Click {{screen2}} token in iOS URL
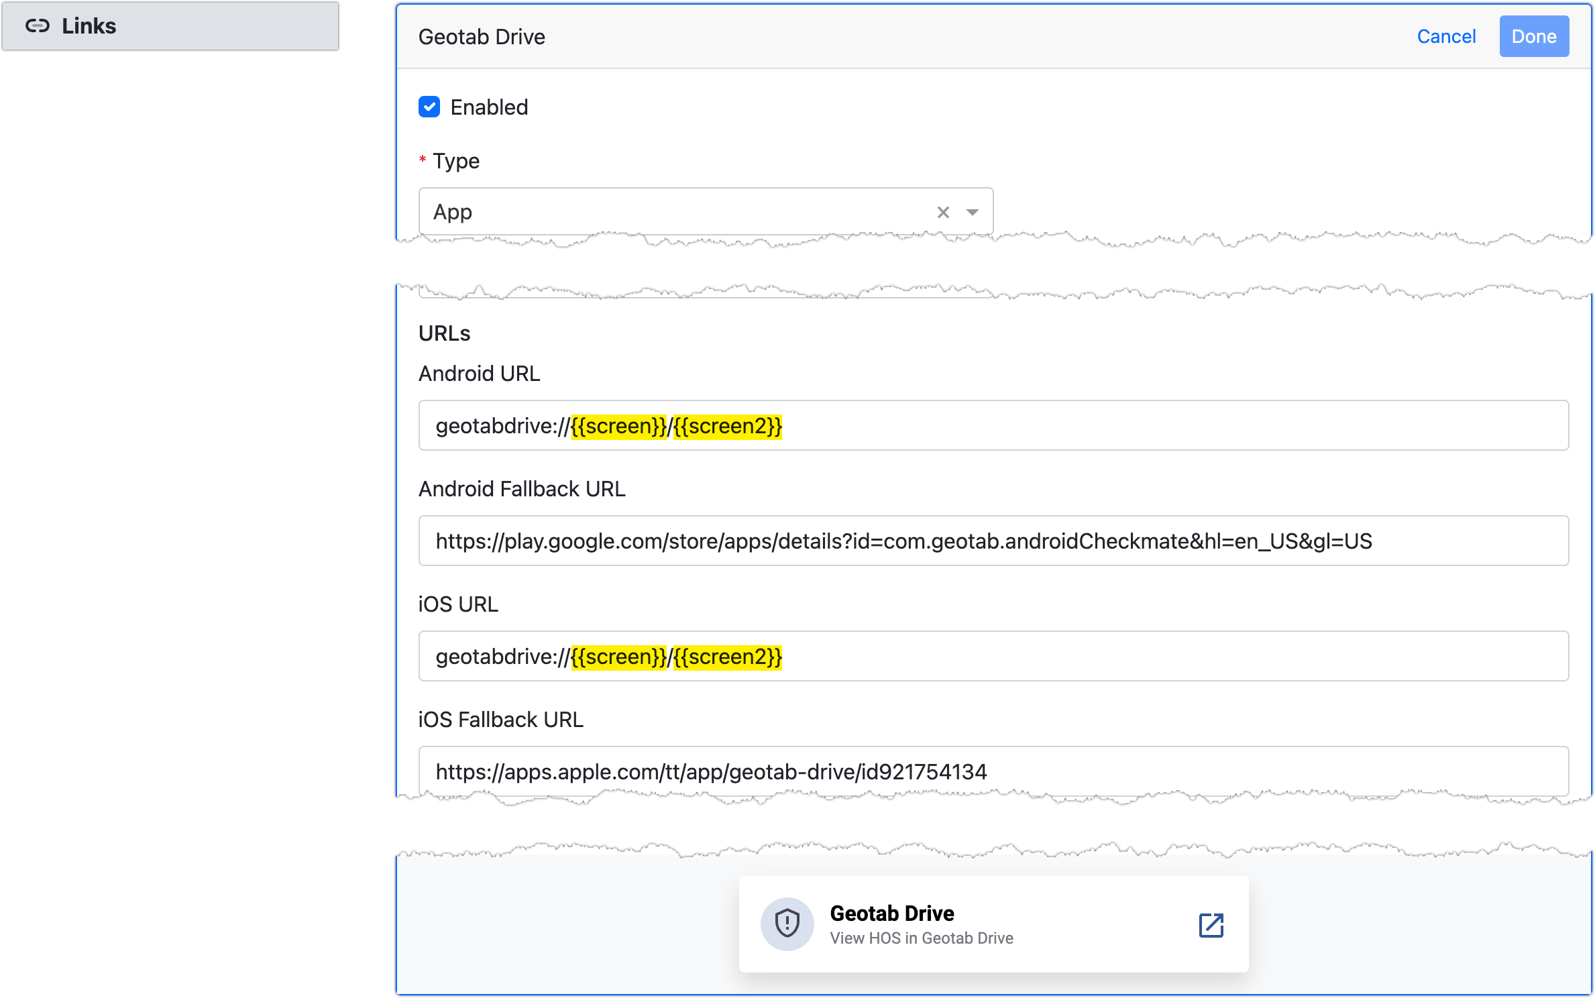Screen dimensions: 1595x998 pyautogui.click(x=728, y=657)
